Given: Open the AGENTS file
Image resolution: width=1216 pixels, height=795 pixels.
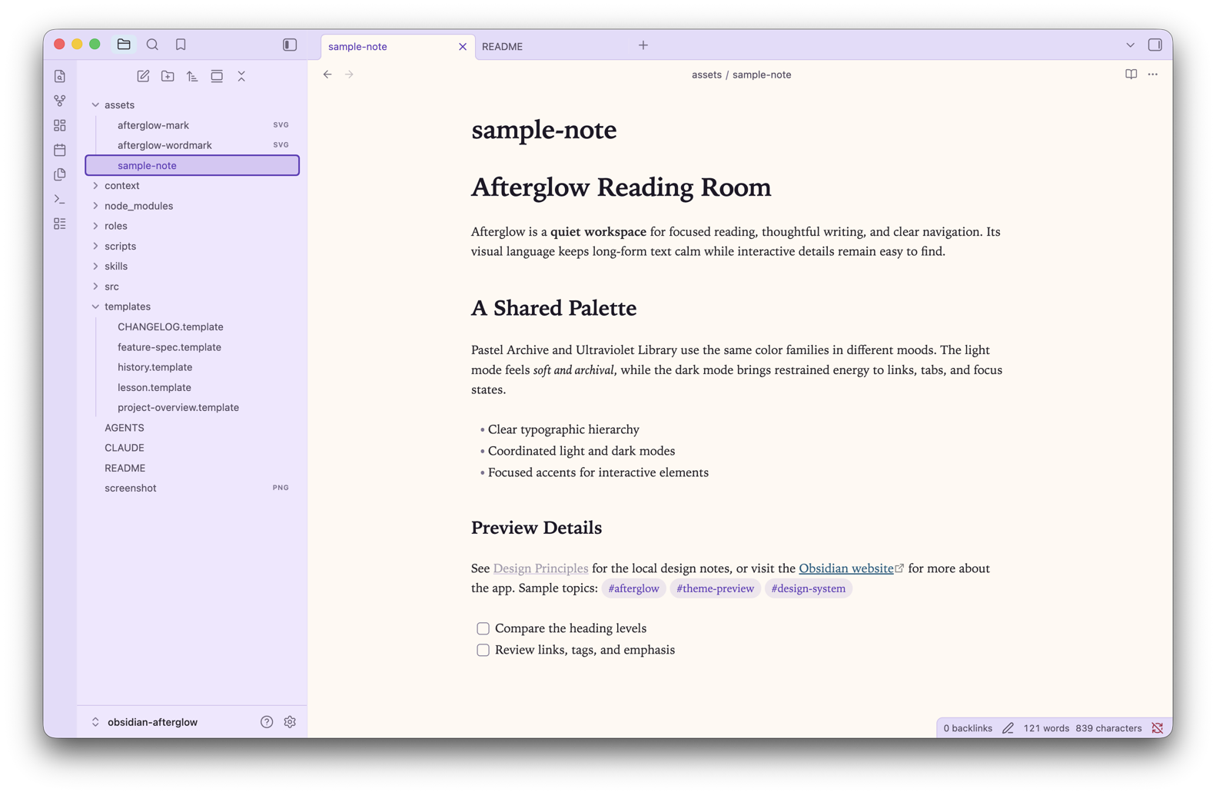Looking at the screenshot, I should pyautogui.click(x=192, y=428).
